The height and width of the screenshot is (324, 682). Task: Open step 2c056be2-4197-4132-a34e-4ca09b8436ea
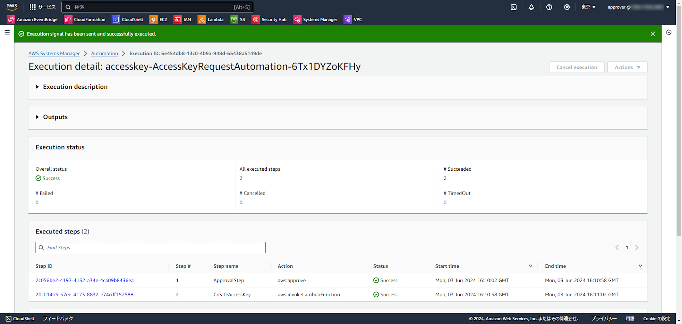coord(85,280)
